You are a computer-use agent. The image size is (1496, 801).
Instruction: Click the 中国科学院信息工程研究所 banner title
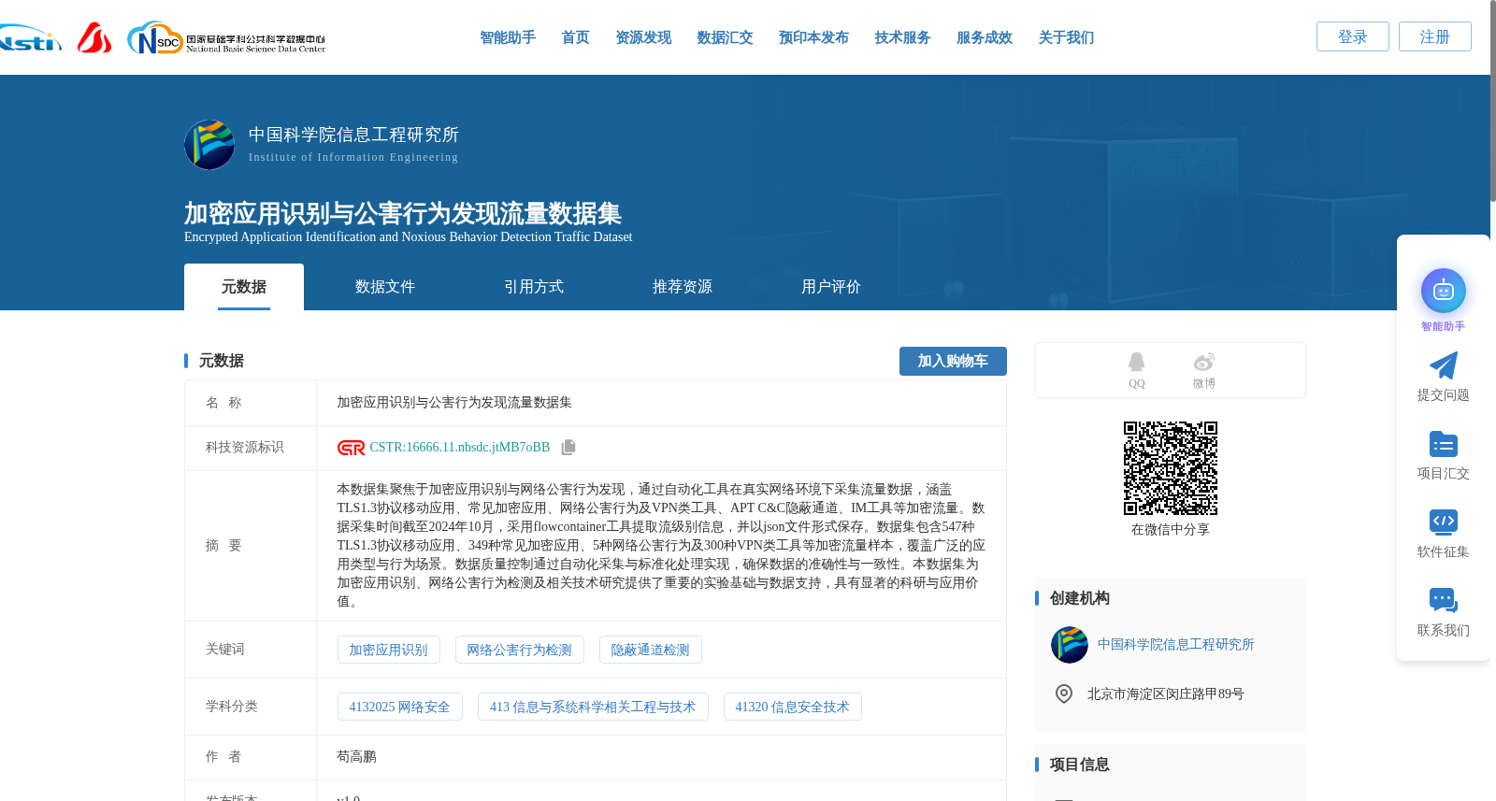pos(353,135)
